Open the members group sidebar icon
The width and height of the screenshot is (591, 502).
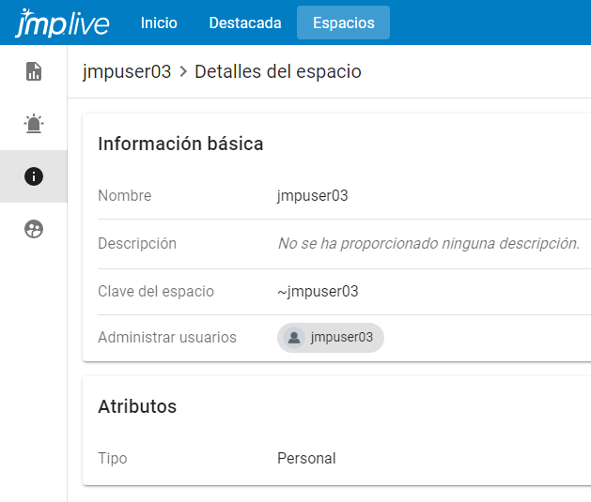[34, 229]
